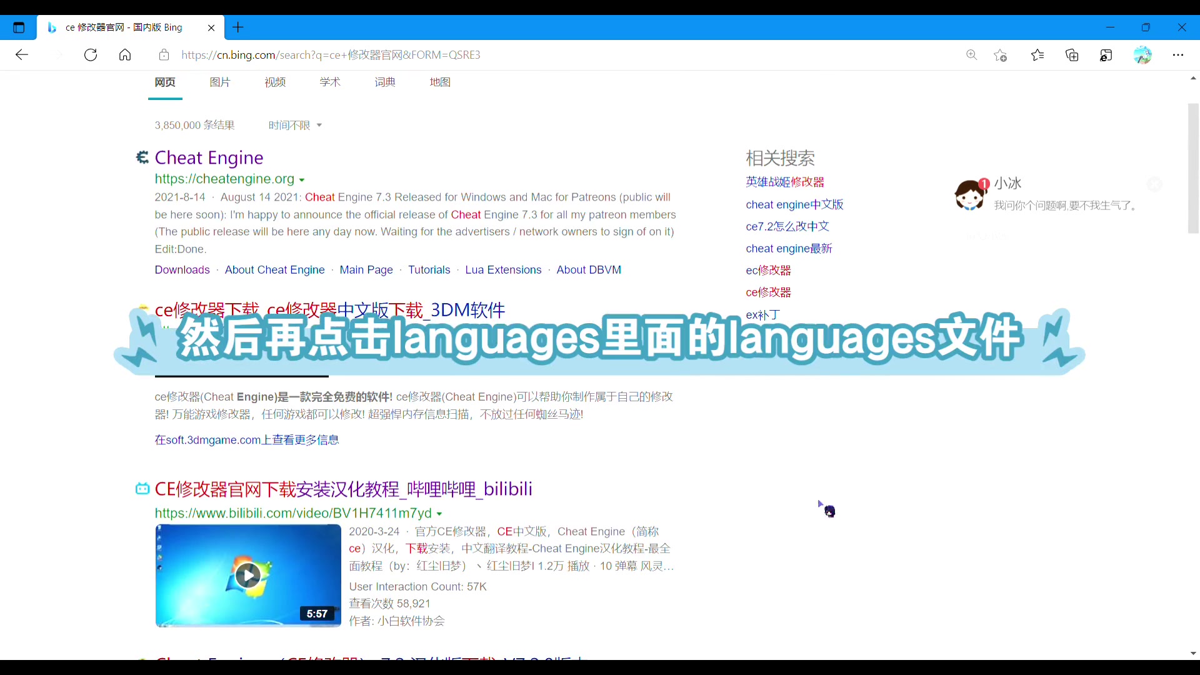Click the Cheat Engine site favicon
Viewport: 1200px width, 675px height.
click(x=142, y=157)
